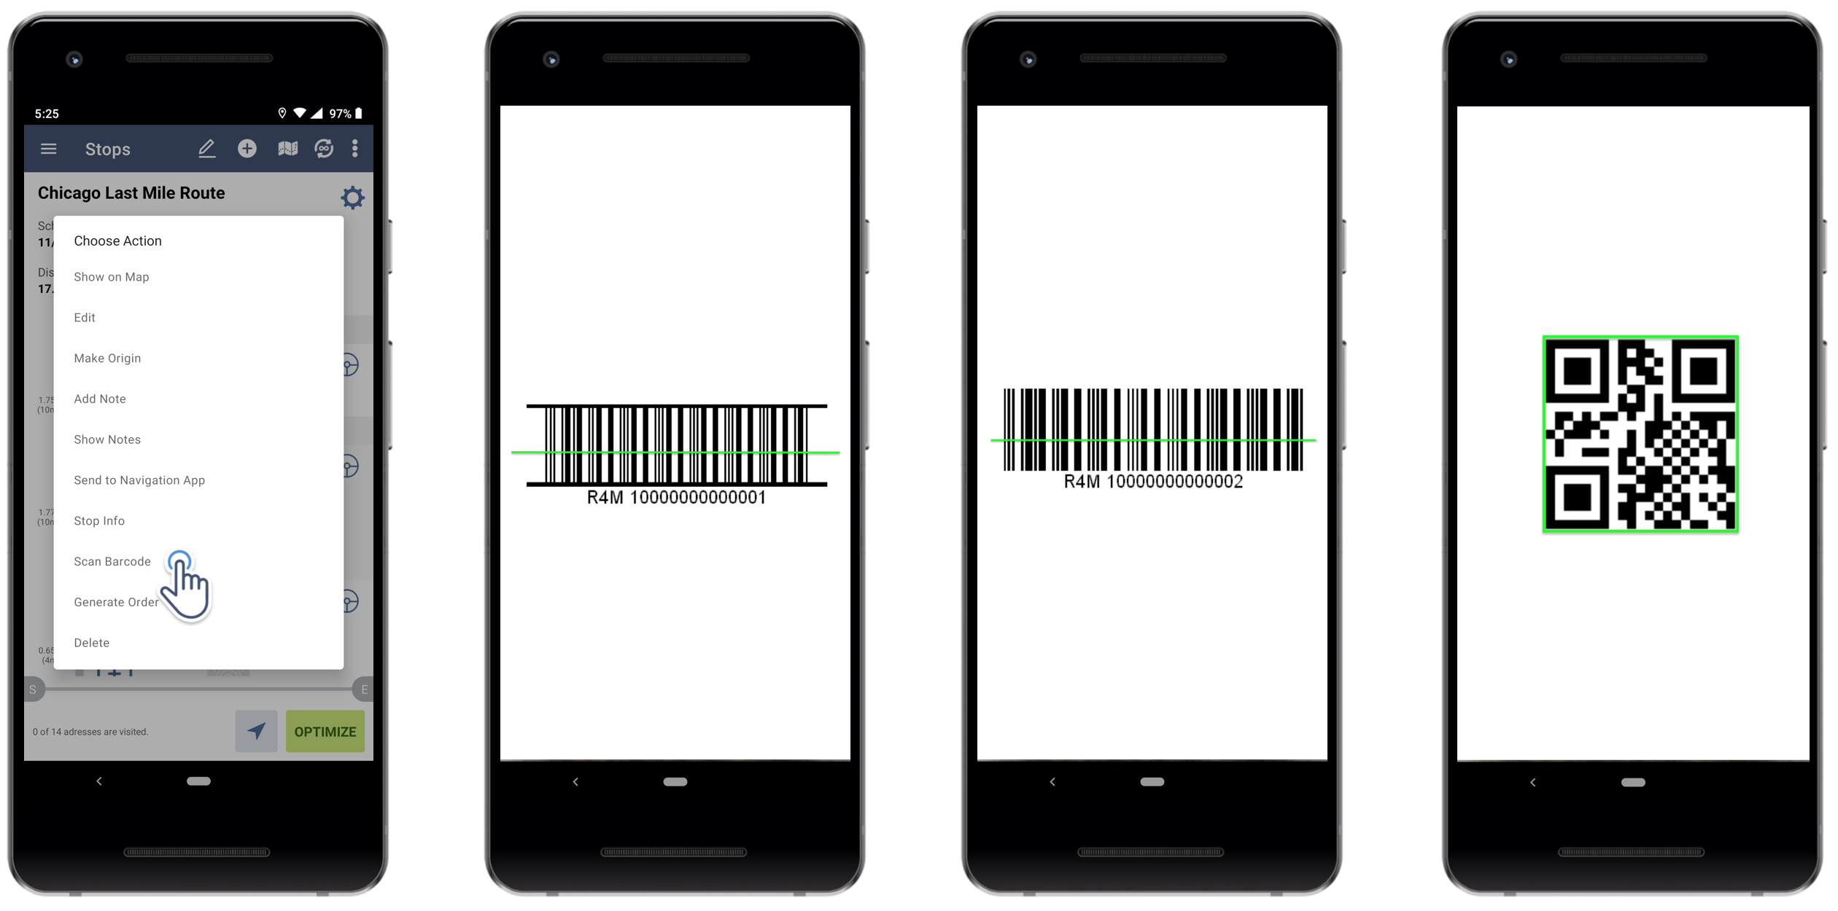
Task: Tap the Map view icon in toolbar
Action: coord(284,147)
